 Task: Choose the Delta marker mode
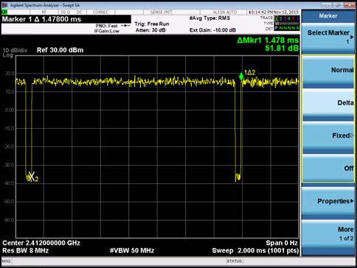pyautogui.click(x=328, y=105)
